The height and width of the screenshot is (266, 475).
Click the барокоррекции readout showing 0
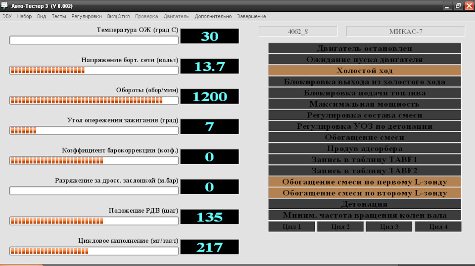point(210,156)
